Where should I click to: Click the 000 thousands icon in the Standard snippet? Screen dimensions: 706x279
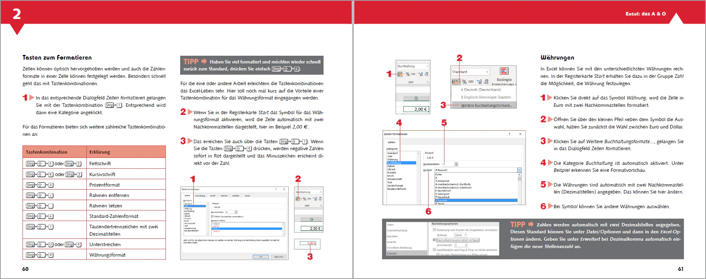click(471, 82)
